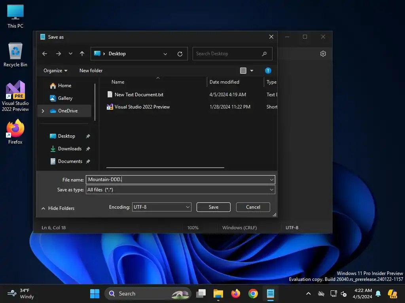405x303 pixels.
Task: Open the pinned Documents folder
Action: tap(70, 161)
